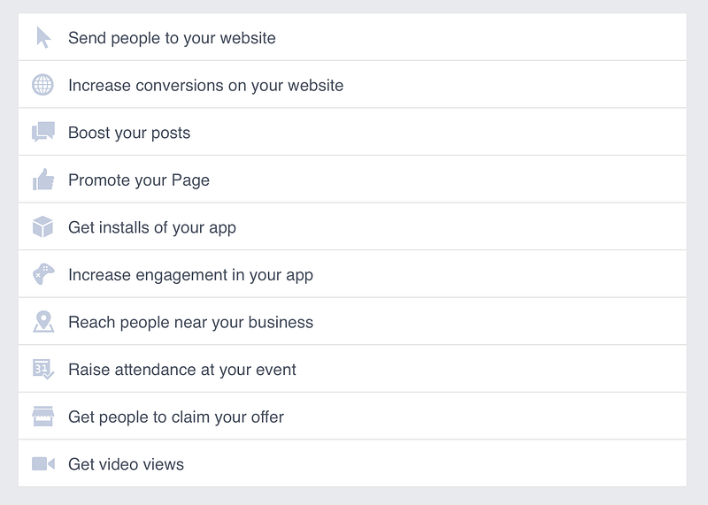Choose 'Promote your Page' objective
The height and width of the screenshot is (505, 708).
click(352, 180)
